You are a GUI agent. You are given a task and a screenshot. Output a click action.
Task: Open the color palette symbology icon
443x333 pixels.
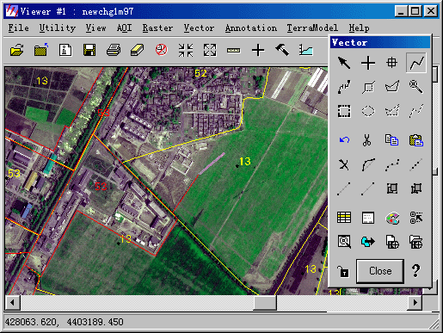click(392, 218)
